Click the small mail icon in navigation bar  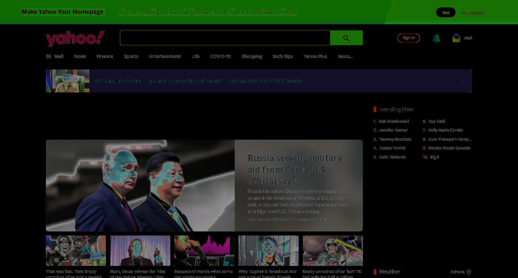(49, 56)
